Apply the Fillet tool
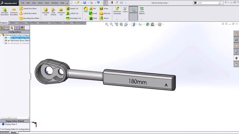This screenshot has width=239, height=134. pos(86,10)
